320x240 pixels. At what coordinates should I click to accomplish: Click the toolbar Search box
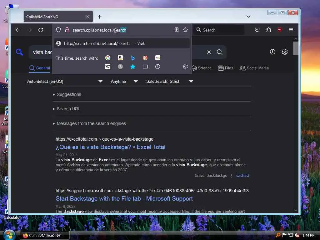click(x=219, y=30)
